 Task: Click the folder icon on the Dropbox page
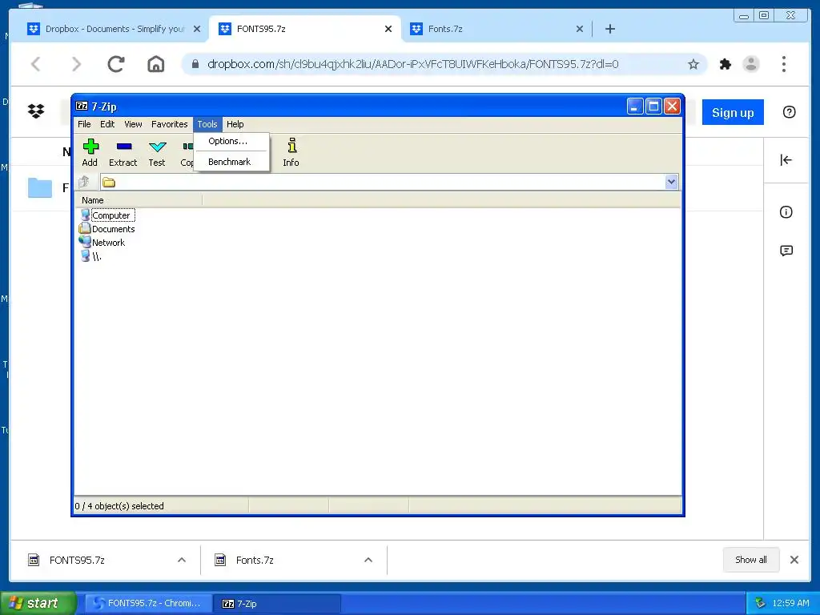(40, 187)
